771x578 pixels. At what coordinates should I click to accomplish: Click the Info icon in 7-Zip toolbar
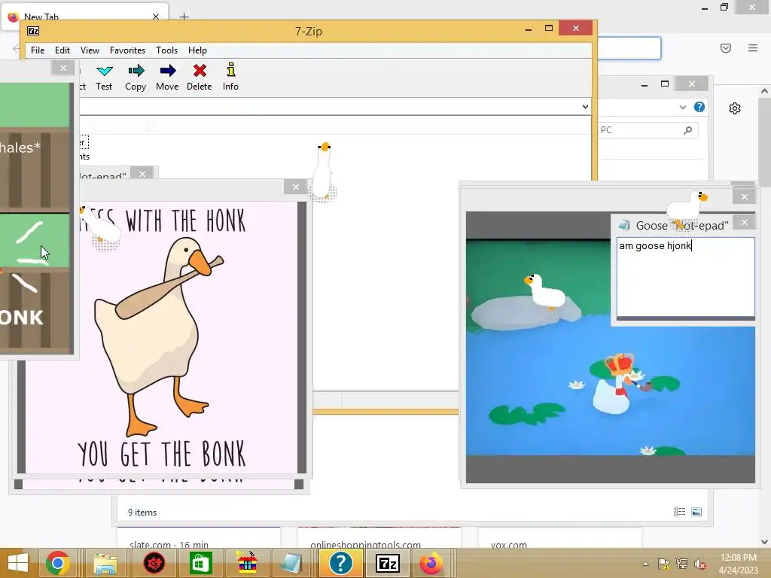point(230,70)
